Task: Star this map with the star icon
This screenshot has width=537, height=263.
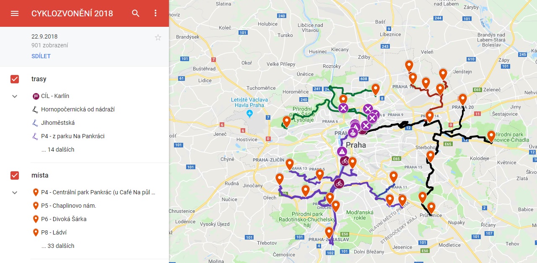Action: coord(158,38)
